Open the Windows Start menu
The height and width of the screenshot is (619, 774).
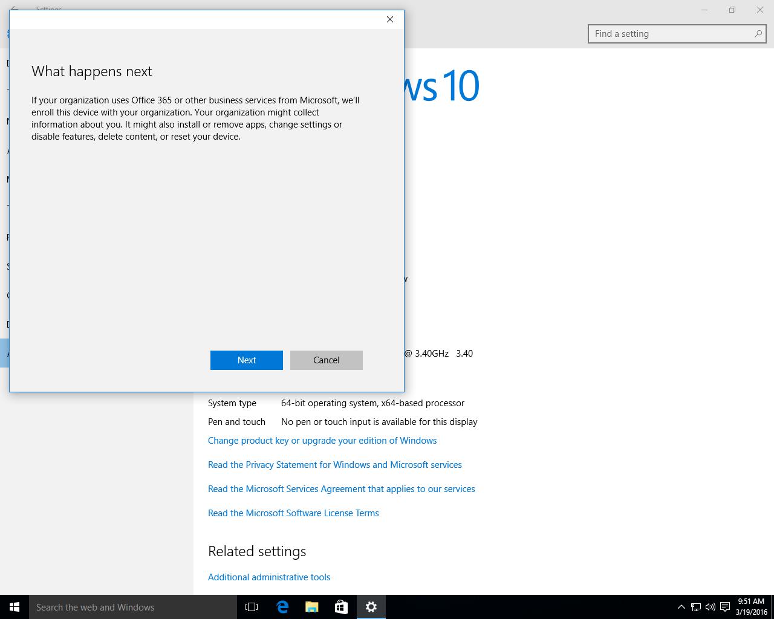pos(15,607)
